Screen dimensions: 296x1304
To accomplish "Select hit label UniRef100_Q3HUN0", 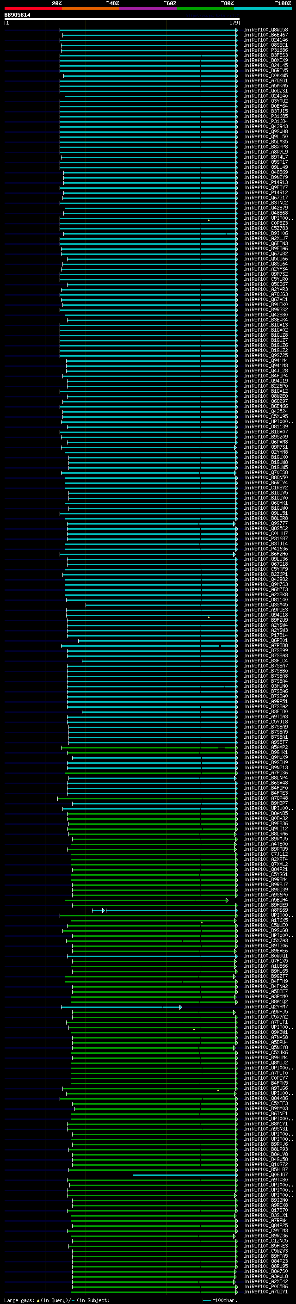I will (x=265, y=686).
